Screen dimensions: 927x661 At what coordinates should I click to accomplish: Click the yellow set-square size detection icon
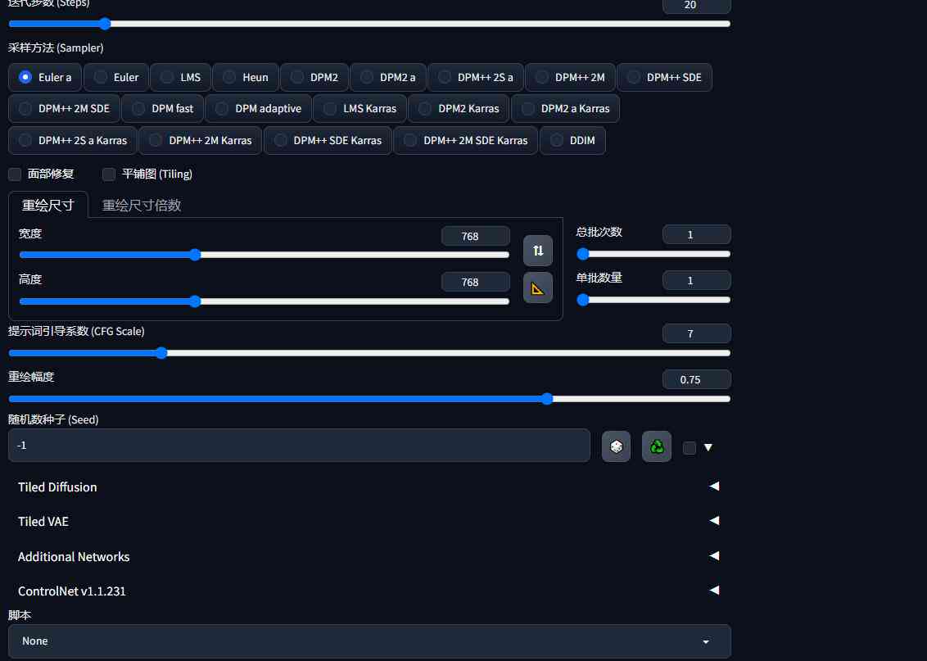(537, 288)
